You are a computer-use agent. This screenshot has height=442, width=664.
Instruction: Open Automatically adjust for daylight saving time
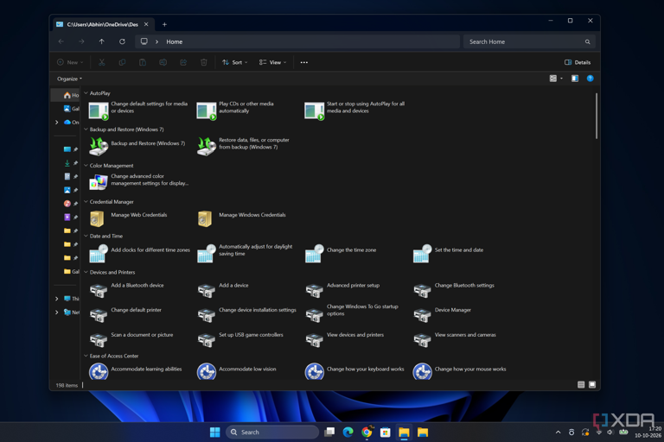(x=245, y=253)
